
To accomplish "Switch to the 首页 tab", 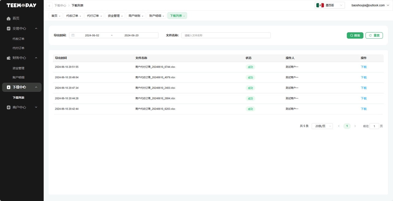I will click(54, 16).
